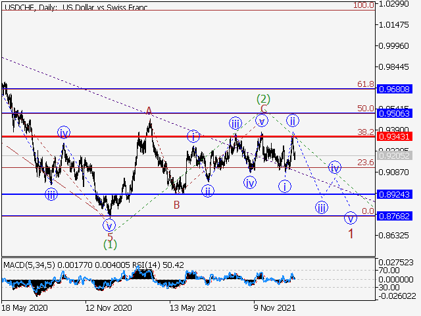This screenshot has height=316, width=421.
Task: Click the red wave B label
Action: [176, 205]
